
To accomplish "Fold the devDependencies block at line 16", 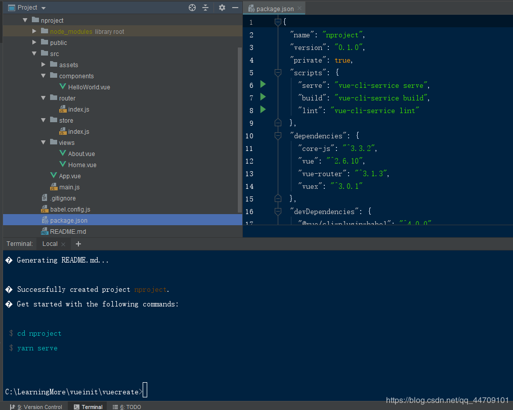I will pos(278,212).
